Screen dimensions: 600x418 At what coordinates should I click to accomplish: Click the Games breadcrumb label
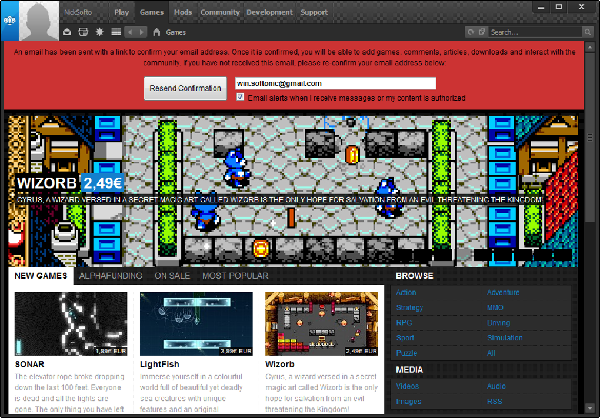pos(176,32)
